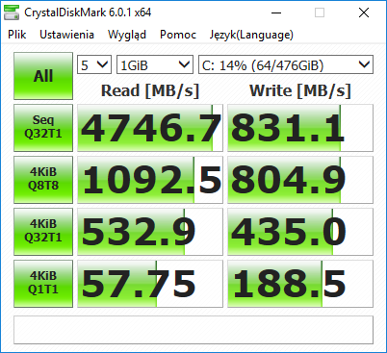
Task: Open the Ustawienia menu
Action: tap(66, 35)
